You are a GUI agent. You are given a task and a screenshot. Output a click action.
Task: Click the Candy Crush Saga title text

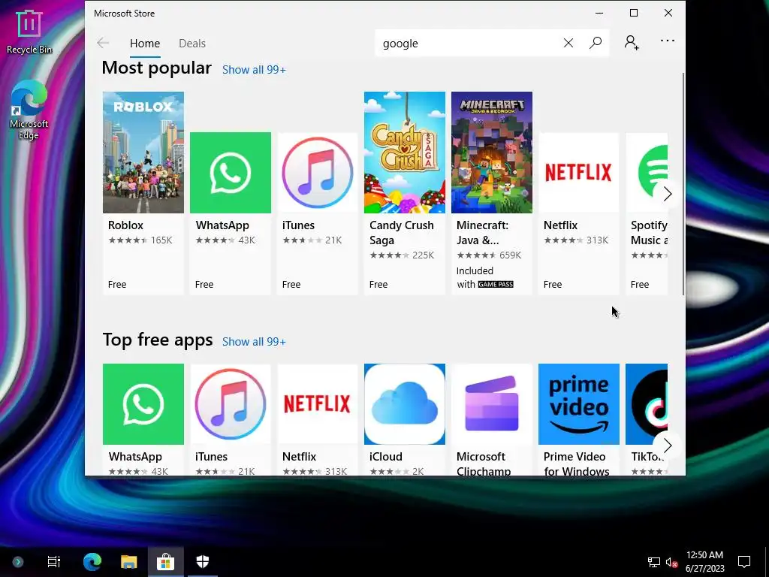[402, 233]
